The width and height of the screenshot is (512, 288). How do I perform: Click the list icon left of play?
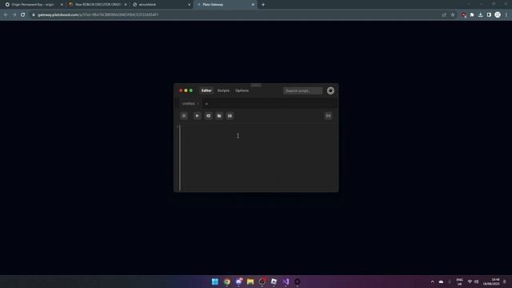point(184,115)
